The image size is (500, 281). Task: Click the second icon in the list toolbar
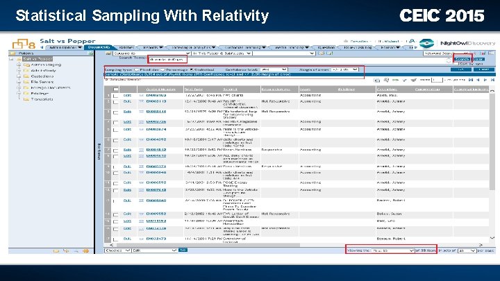[x=387, y=80]
